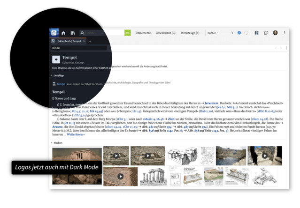Open the Werkzeuge (T) menu

tap(190, 33)
